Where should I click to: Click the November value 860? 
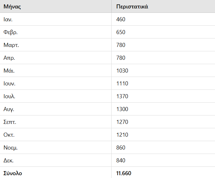point(121,148)
